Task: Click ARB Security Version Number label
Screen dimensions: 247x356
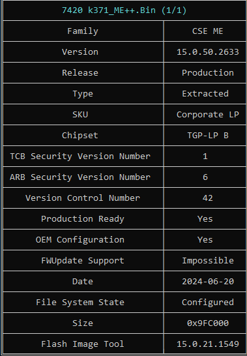Action: point(80,177)
